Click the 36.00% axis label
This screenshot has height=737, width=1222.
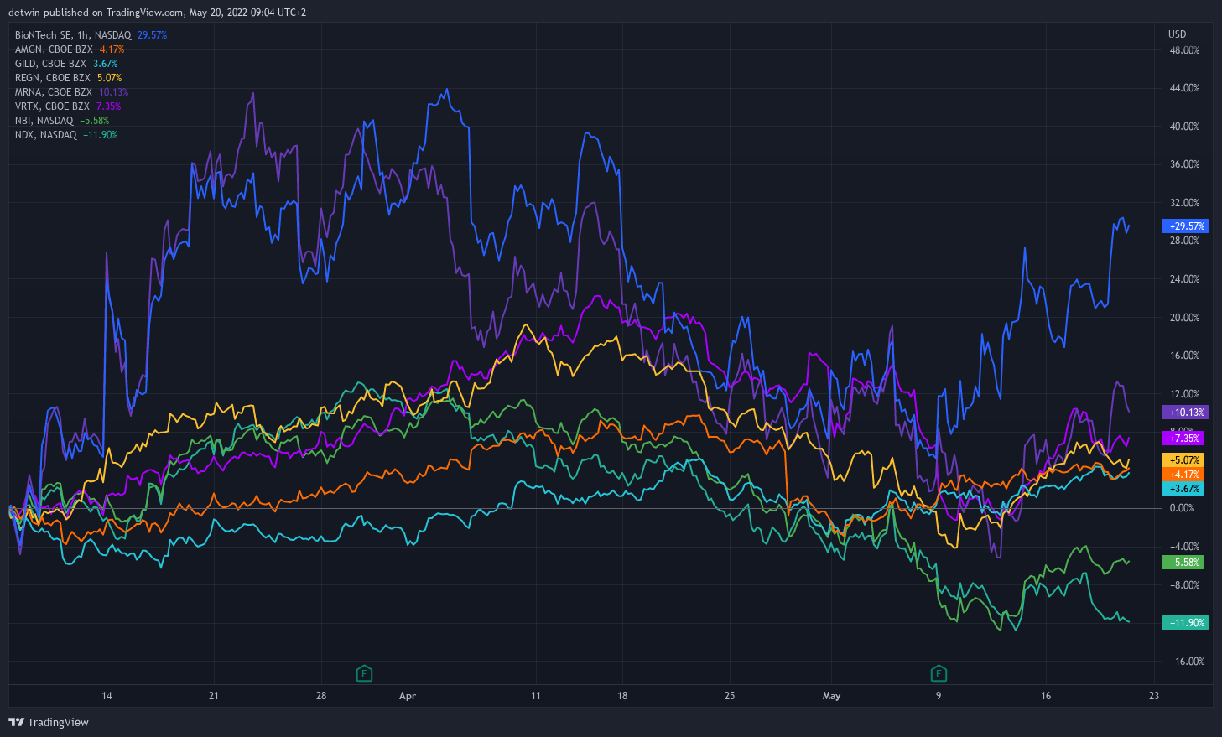point(1184,164)
